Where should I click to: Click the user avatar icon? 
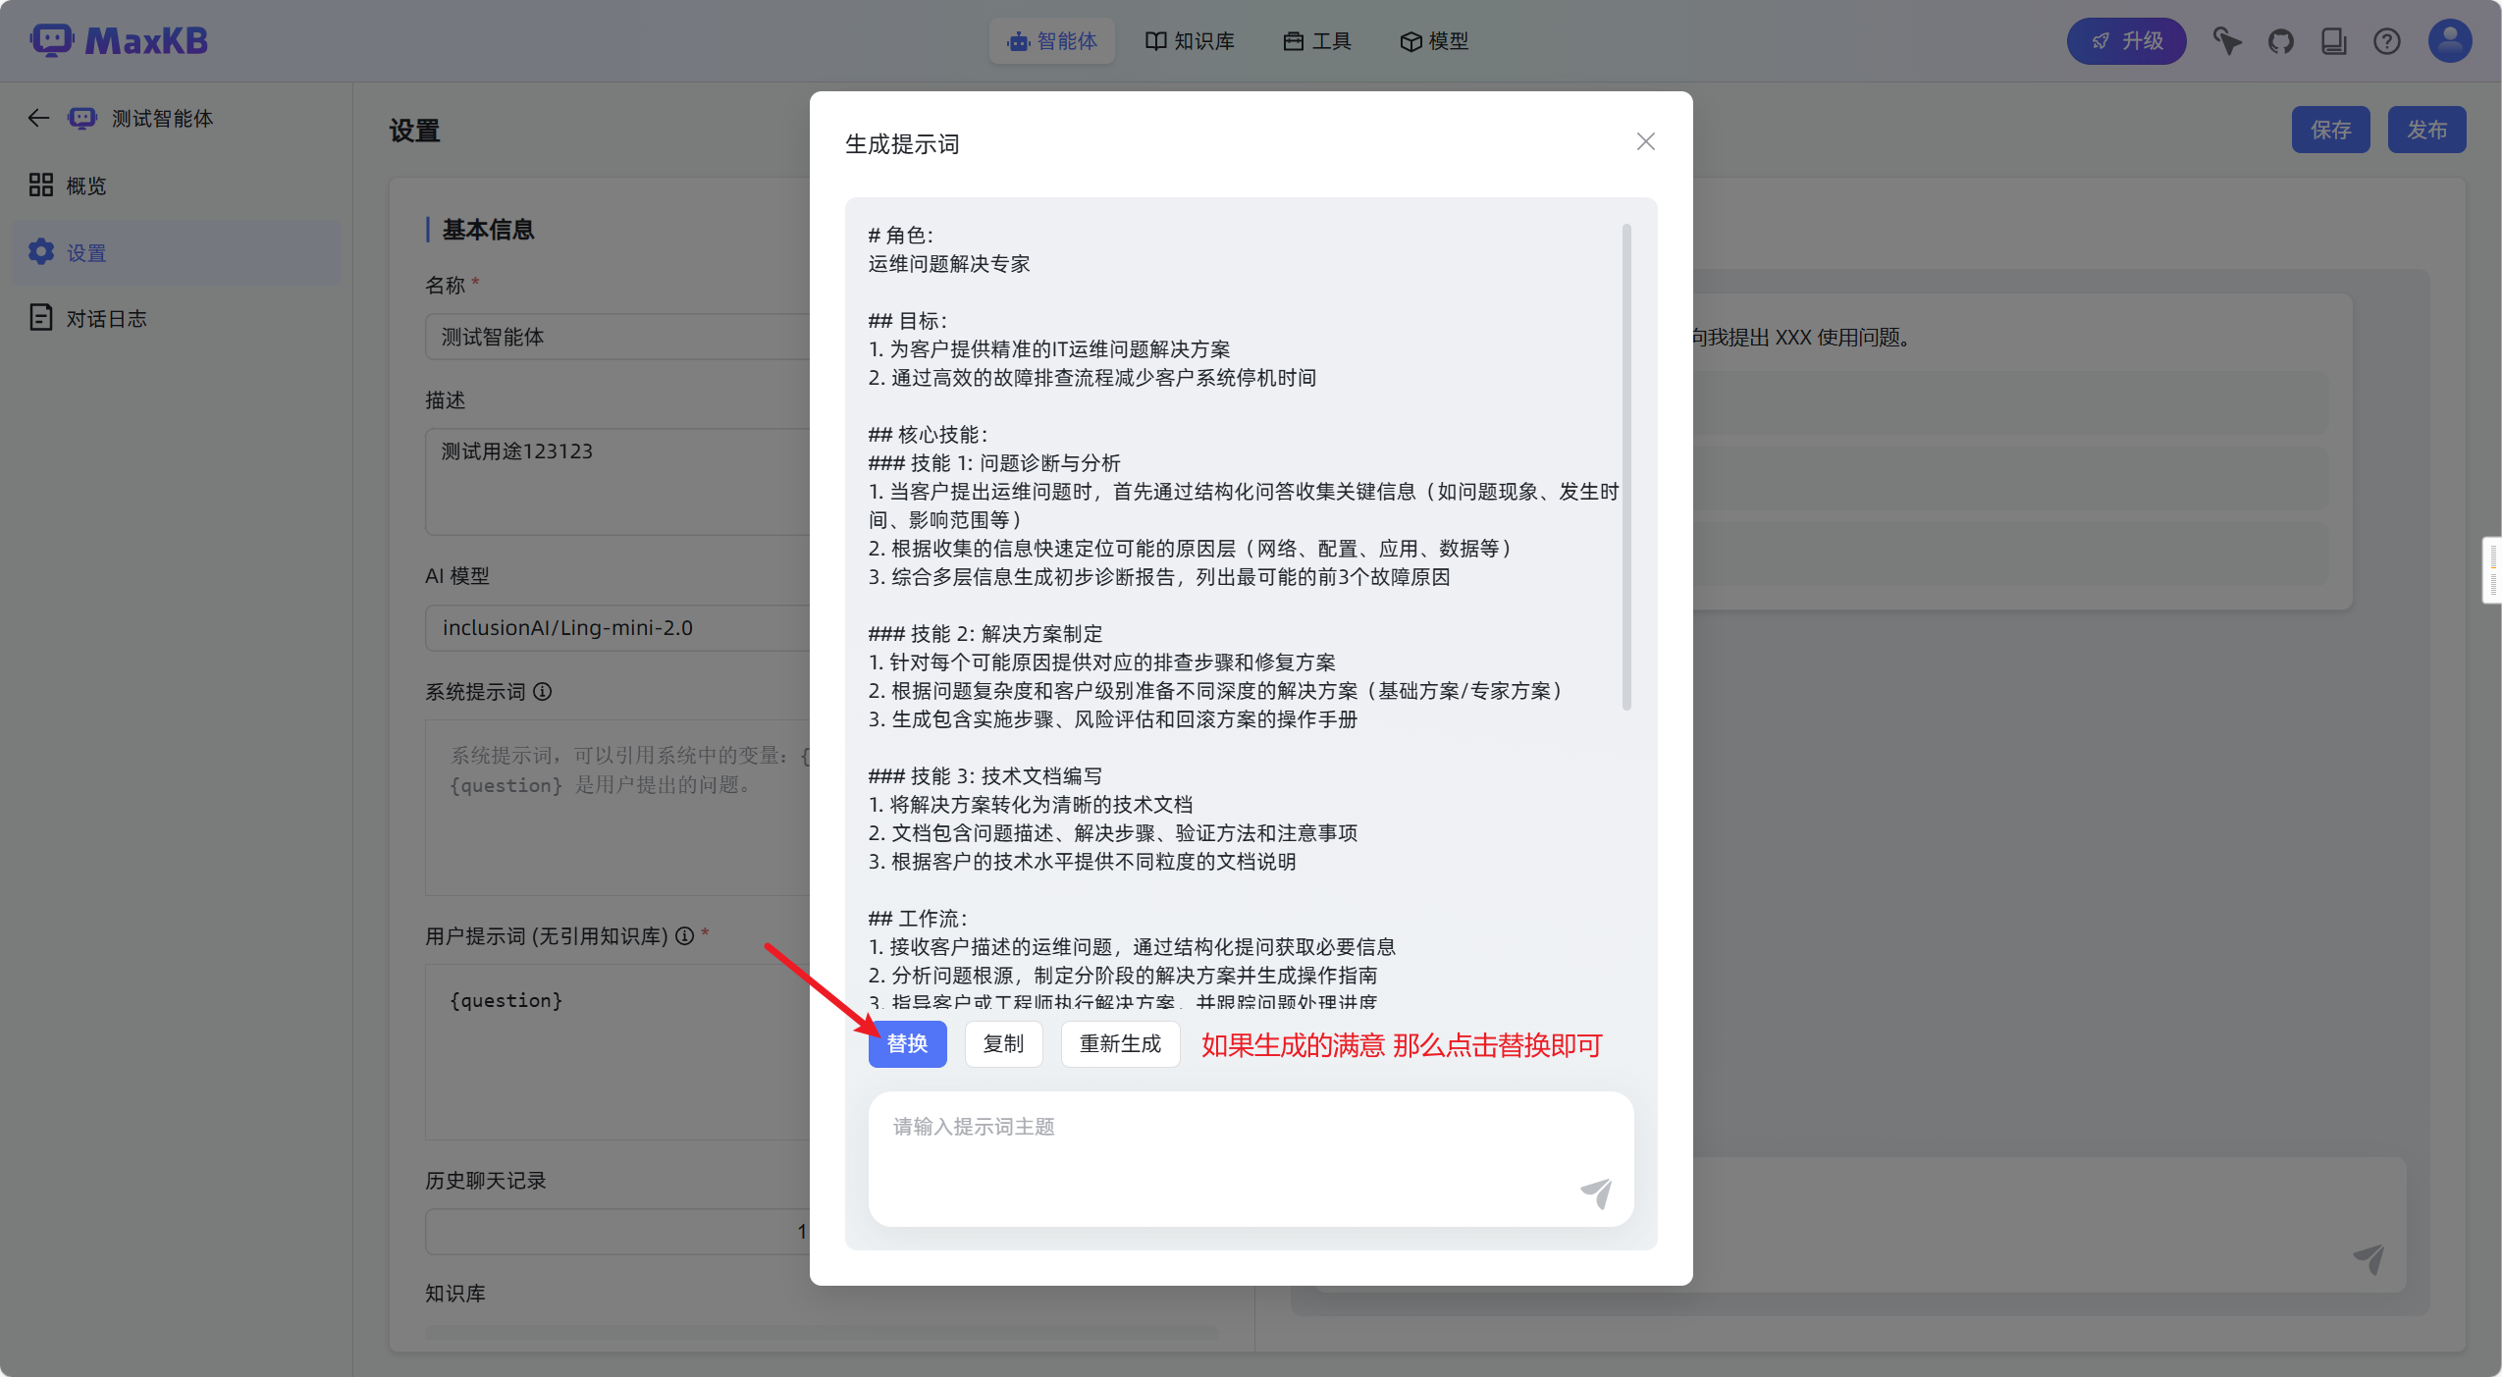coord(2449,41)
